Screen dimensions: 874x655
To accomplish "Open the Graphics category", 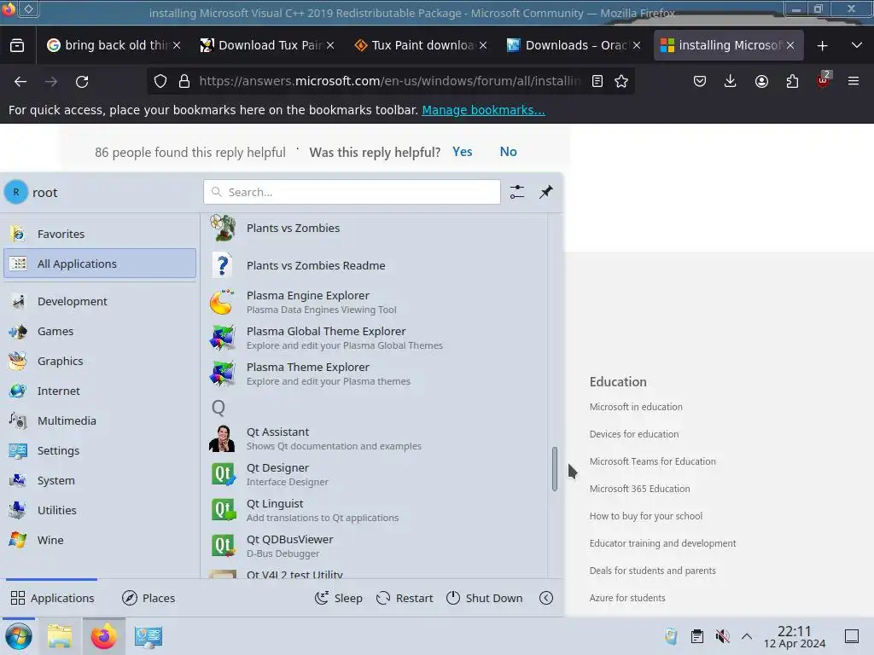I will click(100, 361).
